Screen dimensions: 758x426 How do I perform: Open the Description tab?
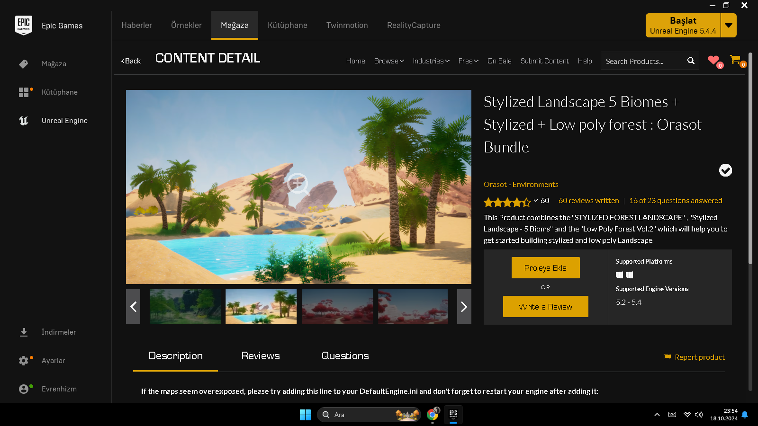click(x=175, y=356)
